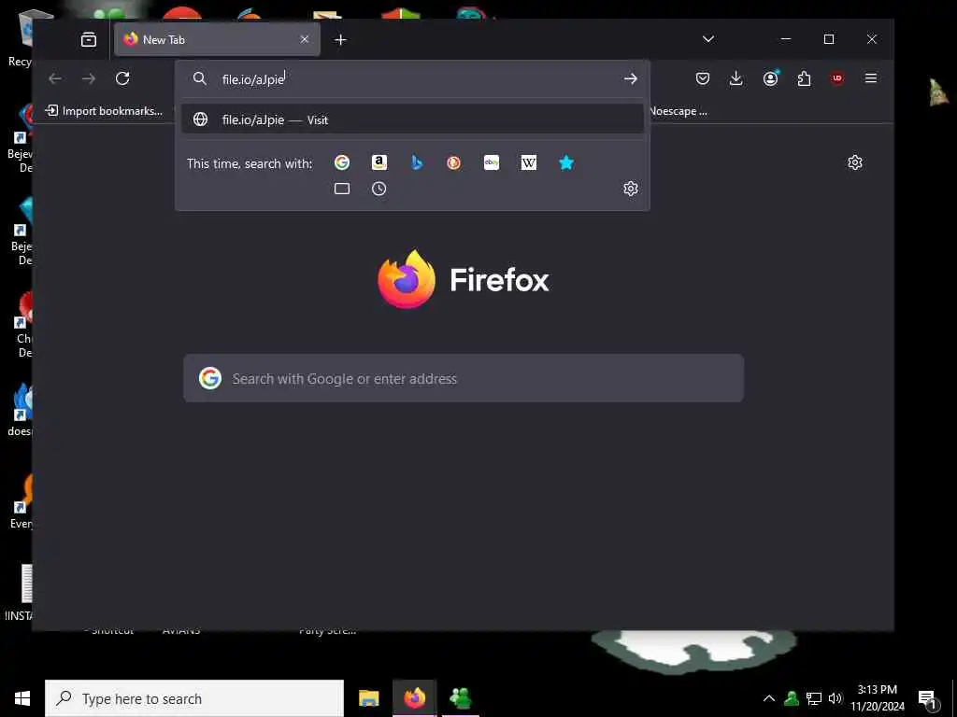This screenshot has height=717, width=957.
Task: Open the Noescape bookmark
Action: [x=678, y=111]
